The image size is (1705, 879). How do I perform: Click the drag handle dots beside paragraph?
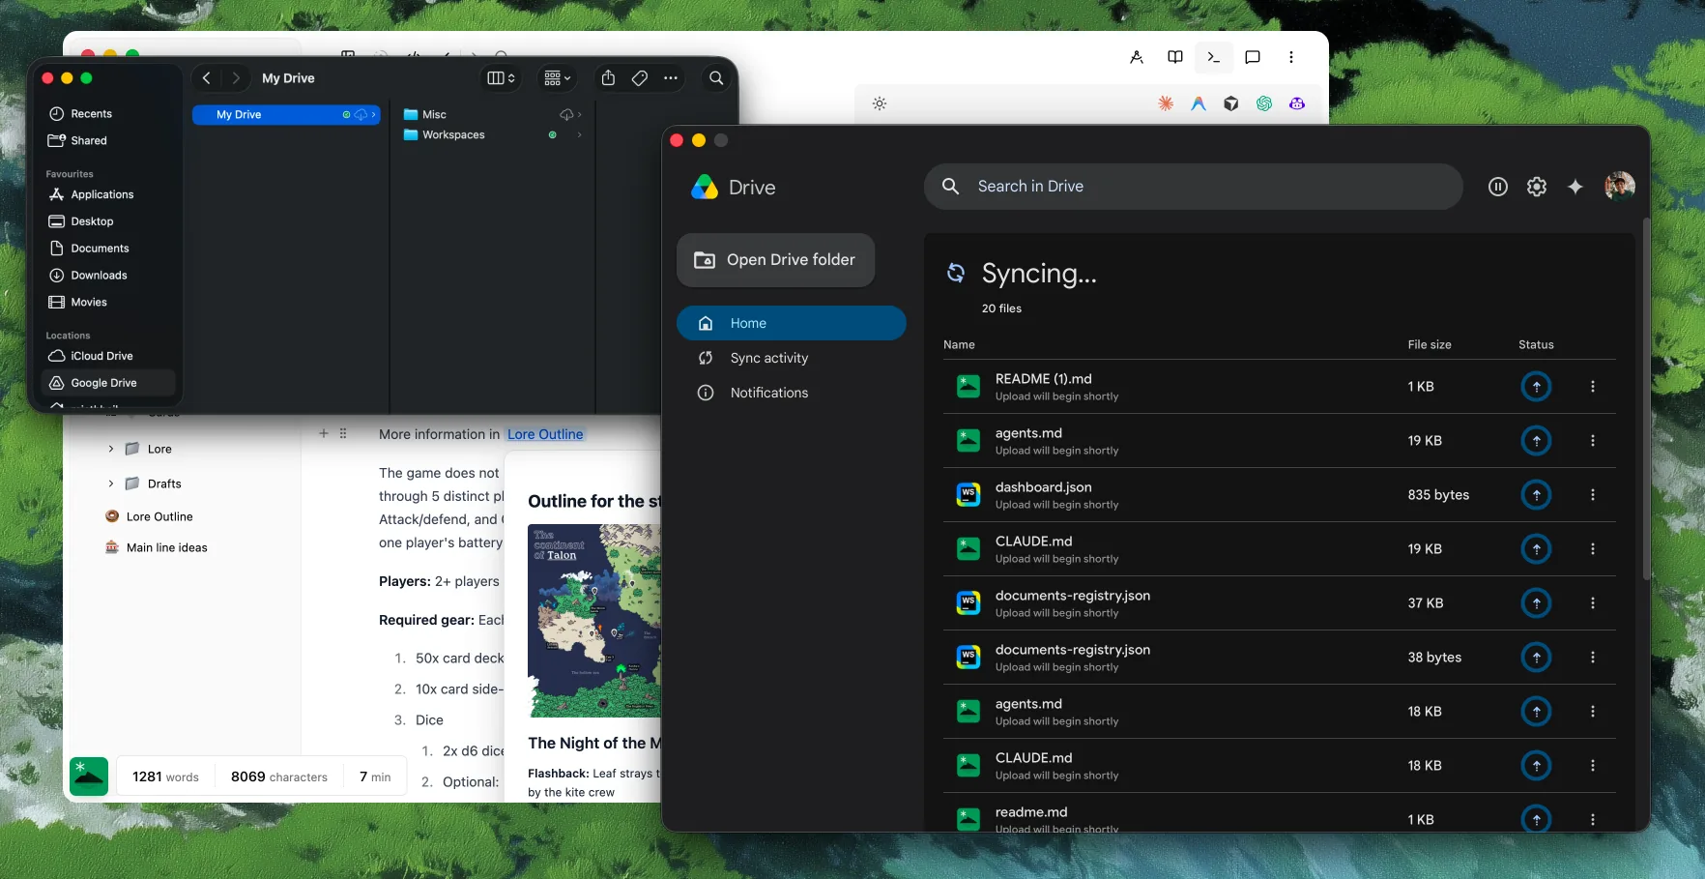click(343, 434)
